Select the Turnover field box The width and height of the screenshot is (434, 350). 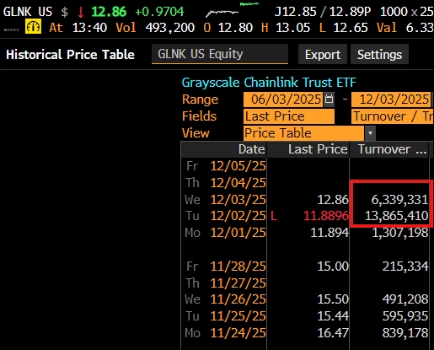pos(392,116)
